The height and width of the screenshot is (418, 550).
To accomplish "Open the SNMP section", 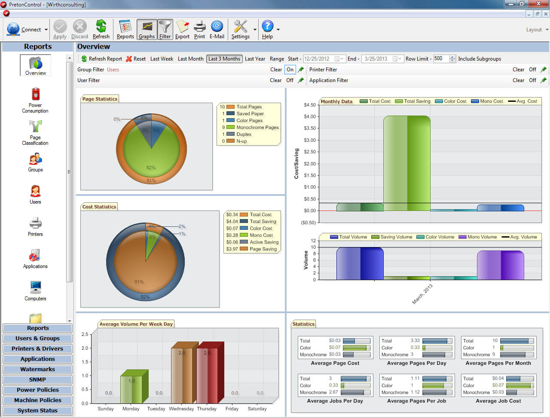I will tap(37, 380).
